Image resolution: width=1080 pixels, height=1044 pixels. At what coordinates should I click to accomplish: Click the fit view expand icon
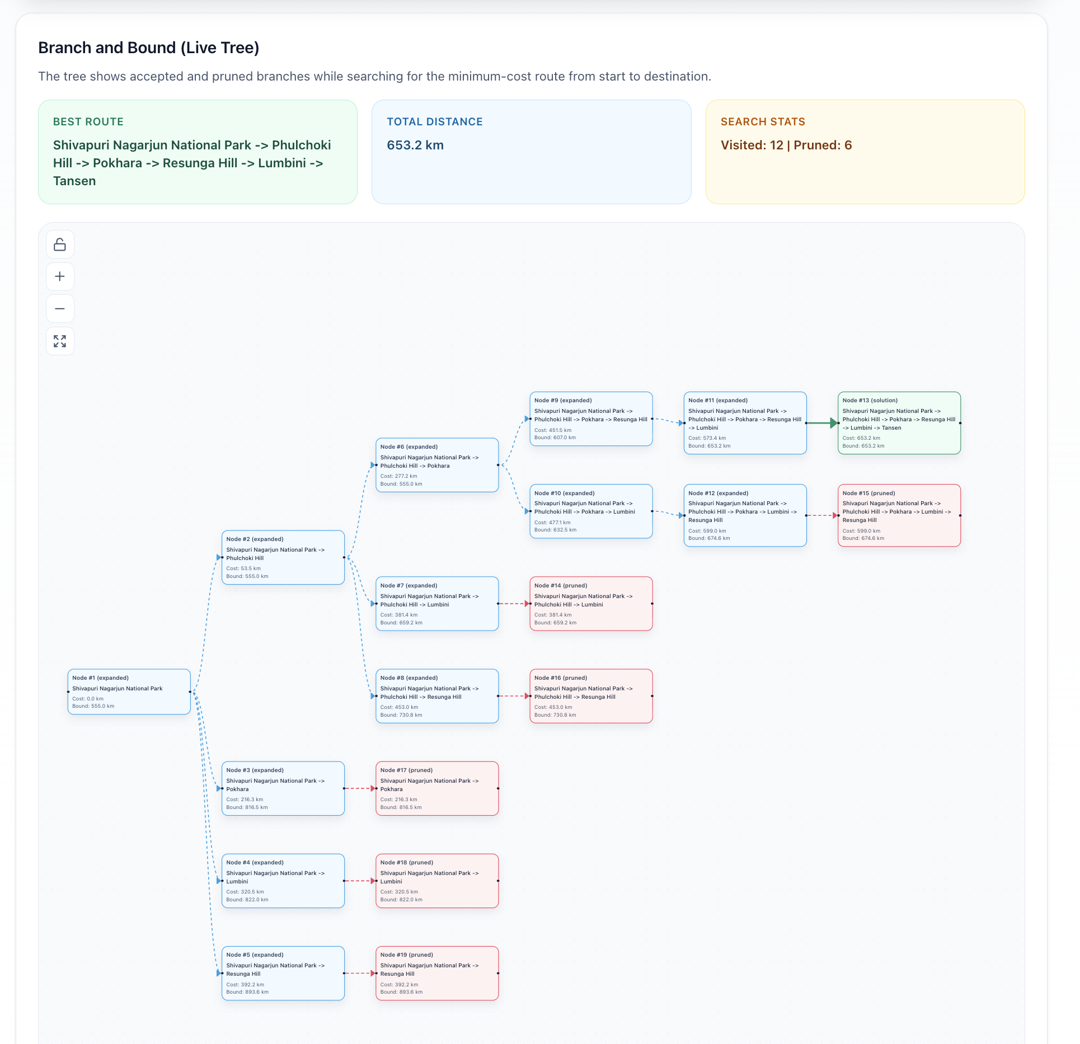click(60, 341)
